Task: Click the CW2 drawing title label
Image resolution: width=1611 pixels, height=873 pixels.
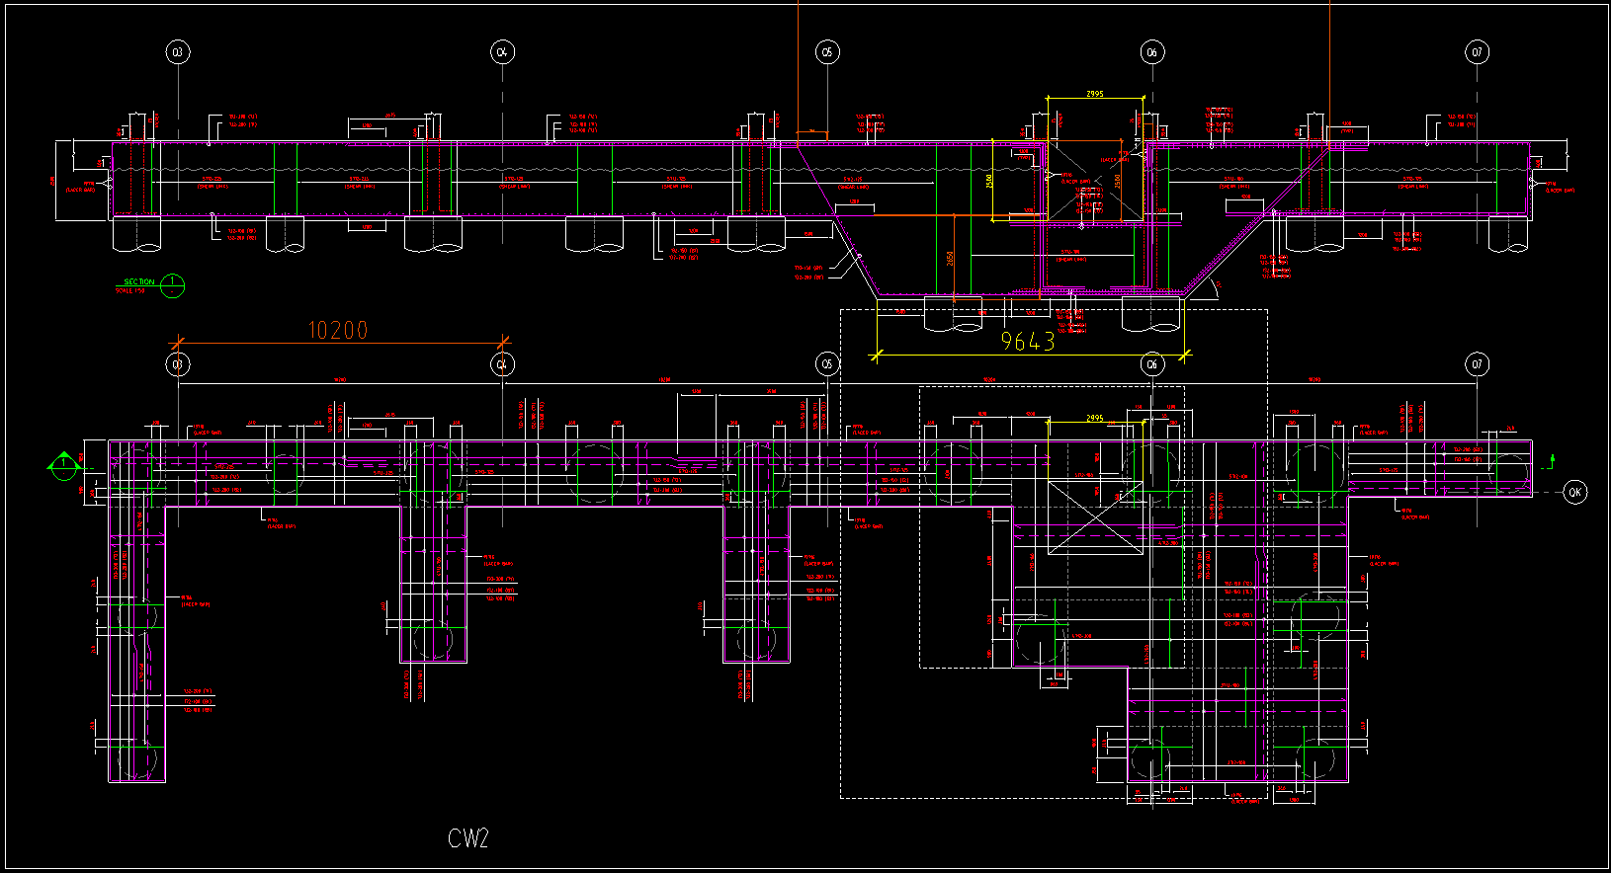Action: pyautogui.click(x=468, y=838)
